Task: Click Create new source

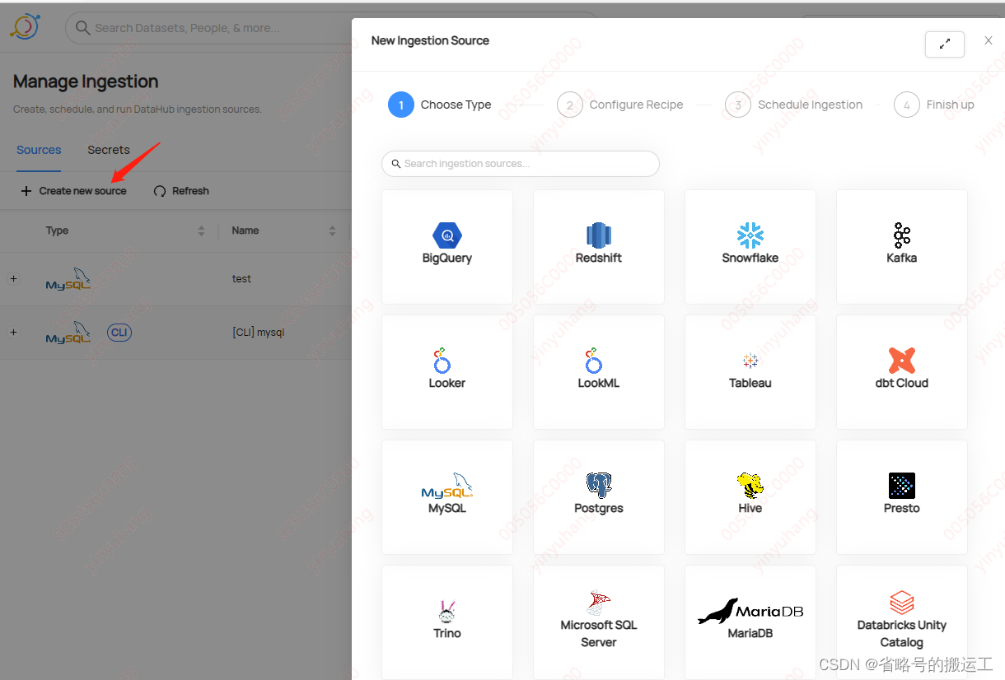Action: (73, 191)
